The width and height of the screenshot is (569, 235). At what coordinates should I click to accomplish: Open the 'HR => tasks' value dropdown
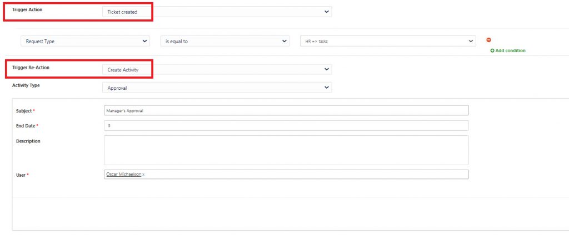(x=388, y=41)
